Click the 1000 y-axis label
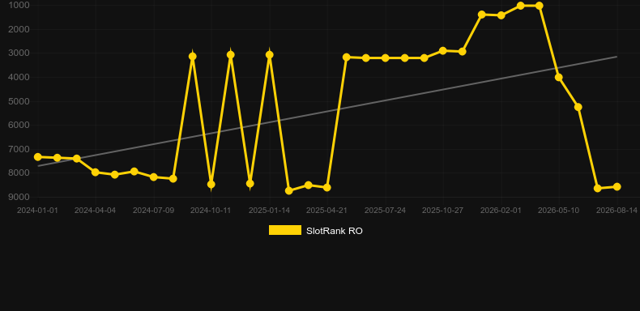Viewport: 640px width, 311px height. coord(19,5)
